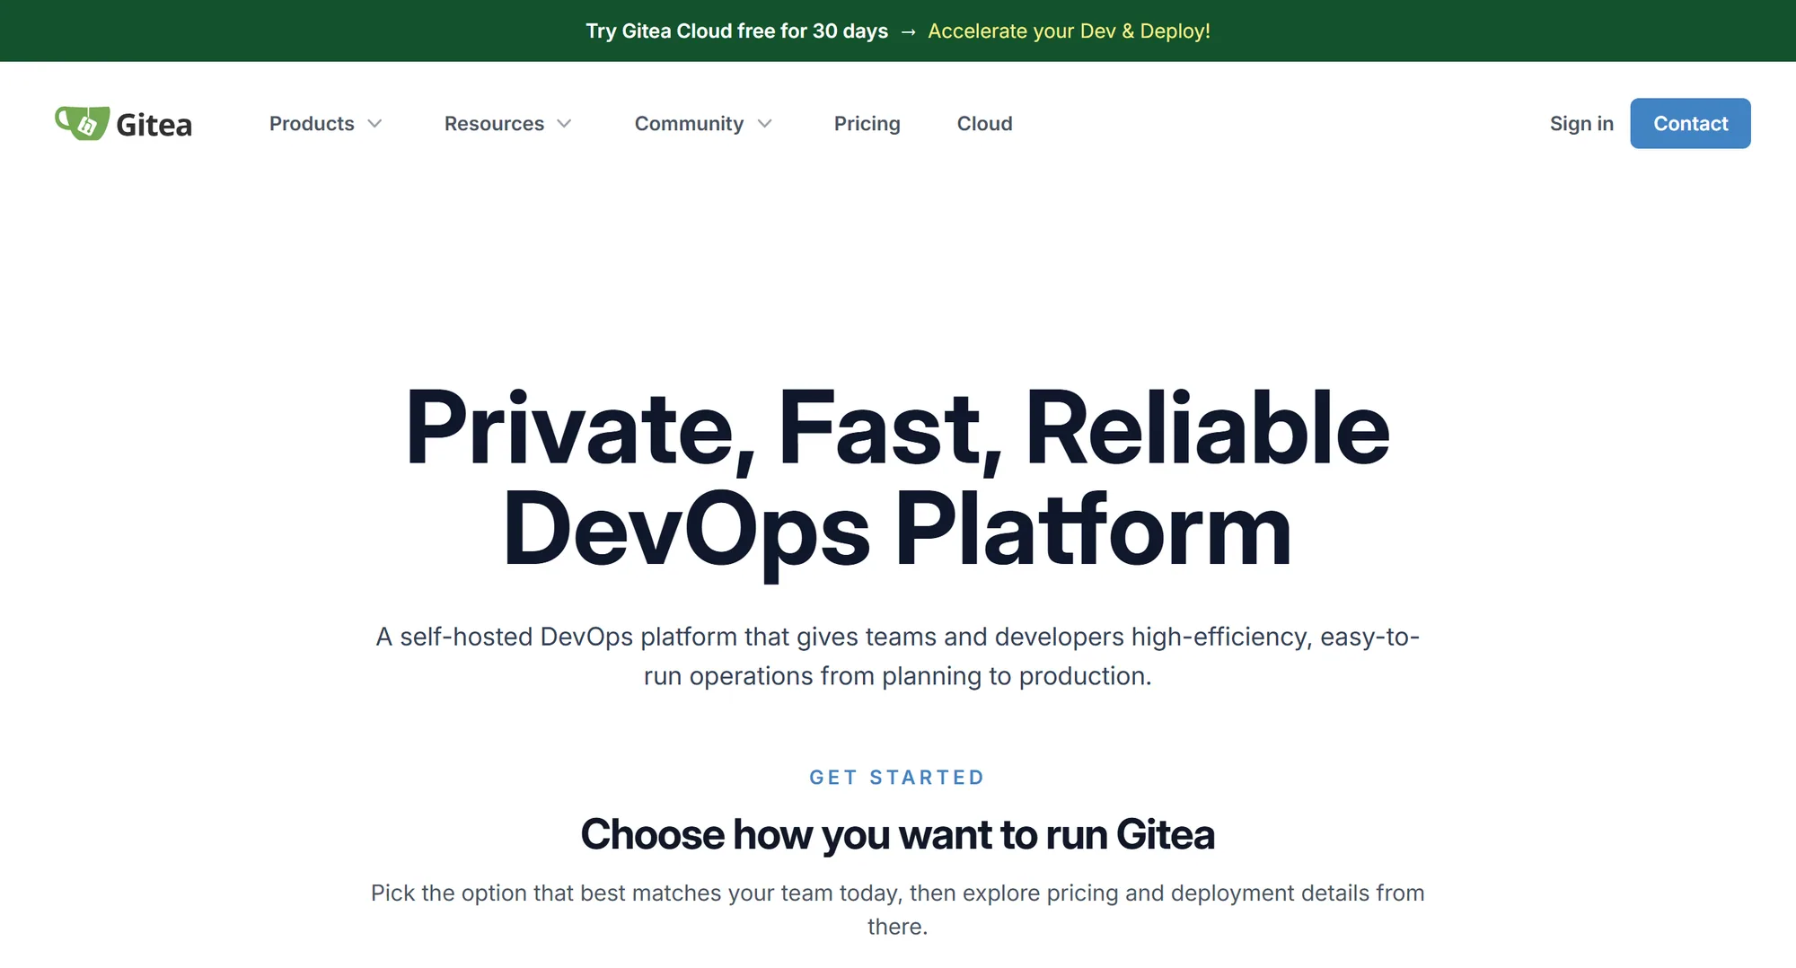This screenshot has height=968, width=1796.
Task: Expand the chevron next to Community
Action: [x=765, y=123]
